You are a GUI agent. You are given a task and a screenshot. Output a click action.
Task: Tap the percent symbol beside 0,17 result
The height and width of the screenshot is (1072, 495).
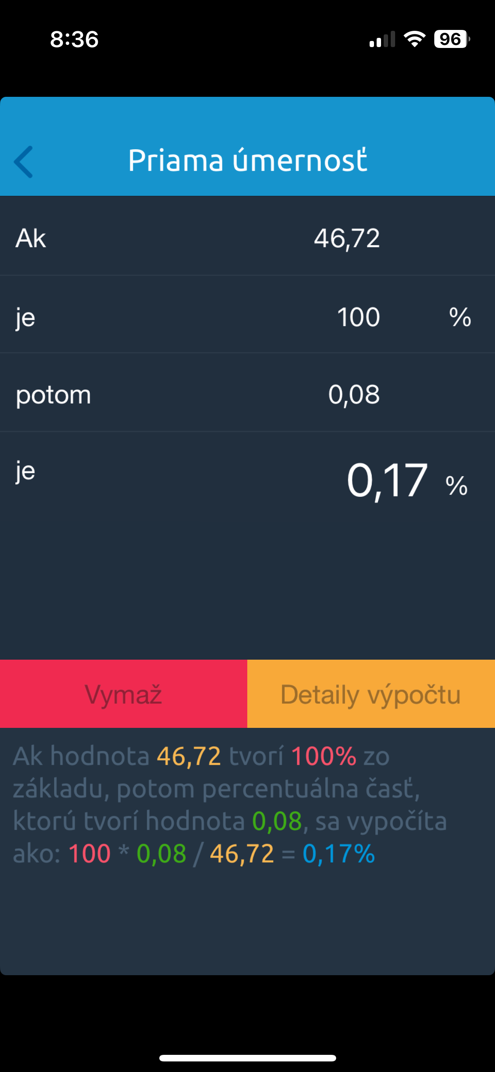456,486
